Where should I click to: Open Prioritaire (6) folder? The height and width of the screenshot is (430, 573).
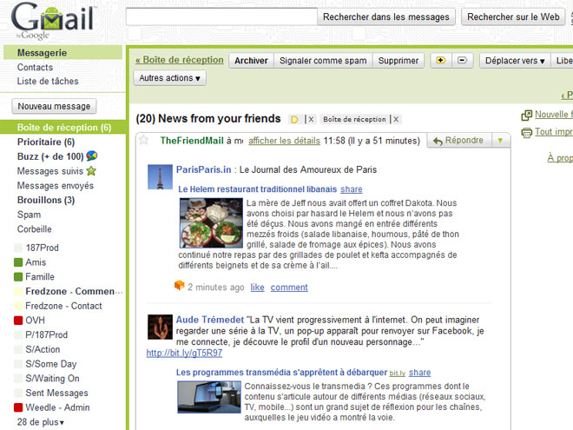coord(46,142)
